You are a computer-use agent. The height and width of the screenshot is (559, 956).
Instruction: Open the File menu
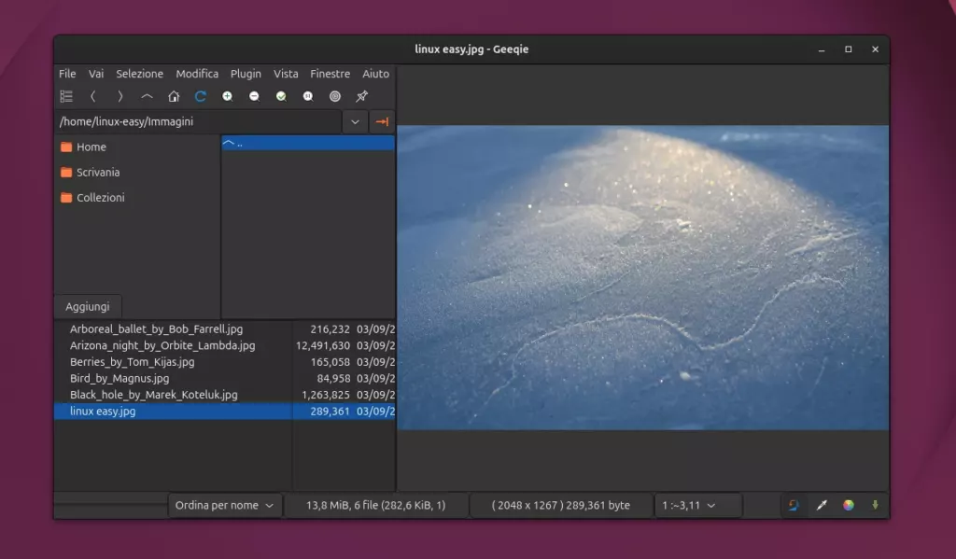click(x=67, y=74)
